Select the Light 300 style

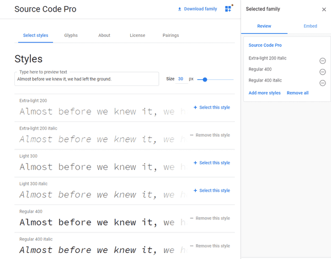click(x=211, y=163)
